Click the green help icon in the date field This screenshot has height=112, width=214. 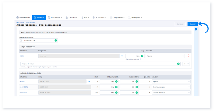coord(56,41)
